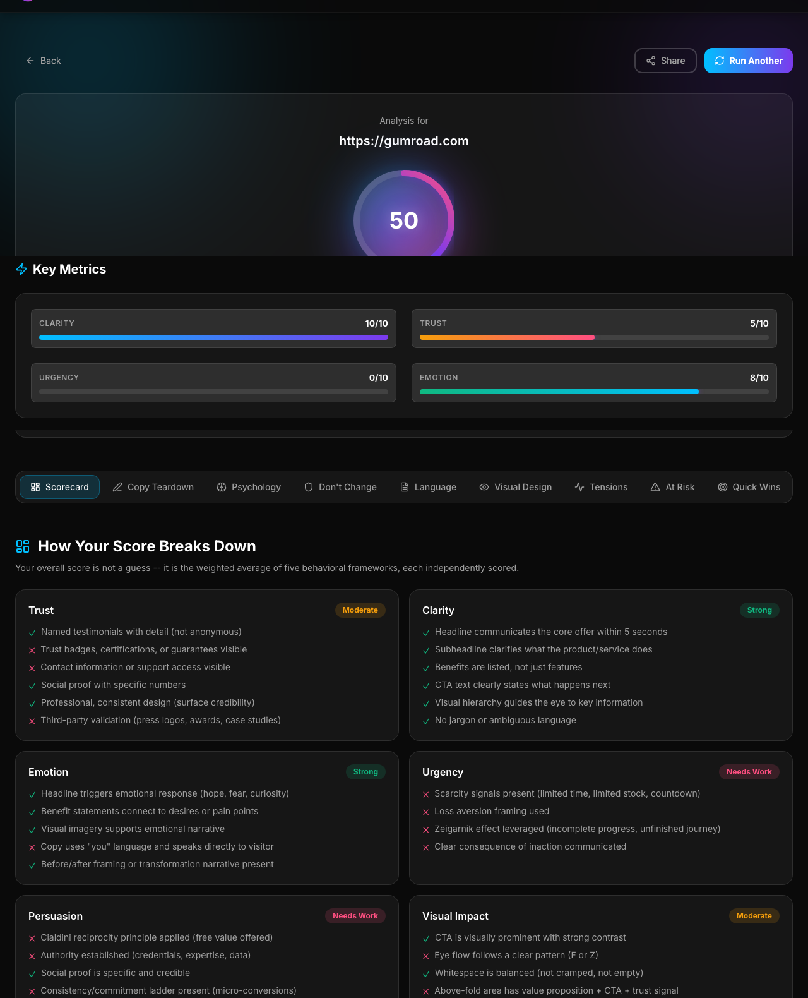Click X mark beside Cialdini reciprocity principle

[x=32, y=939]
